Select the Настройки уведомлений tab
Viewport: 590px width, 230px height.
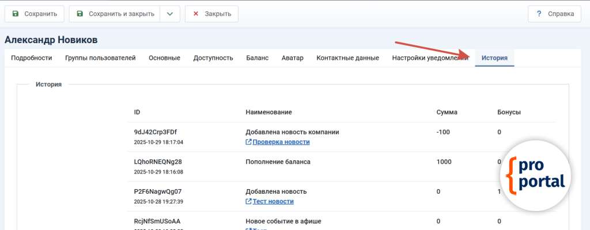pos(430,57)
